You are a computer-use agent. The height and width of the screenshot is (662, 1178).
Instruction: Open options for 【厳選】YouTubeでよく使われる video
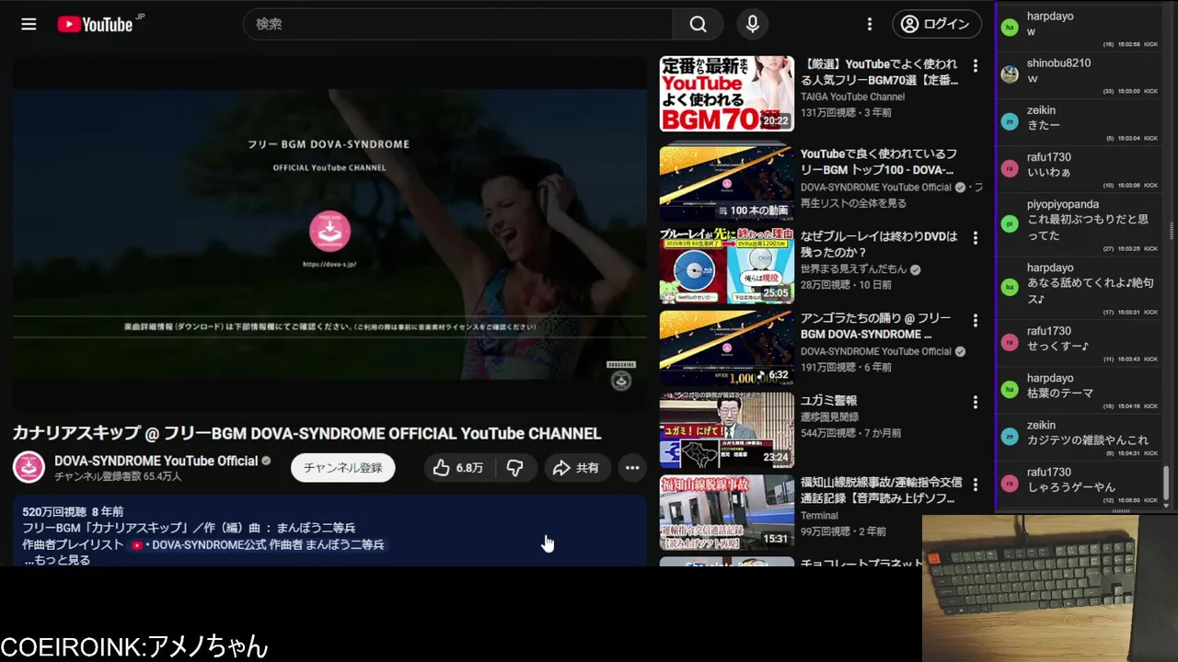tap(976, 66)
